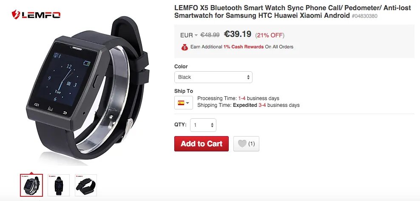Click the €39.19 sale price

[x=238, y=34]
